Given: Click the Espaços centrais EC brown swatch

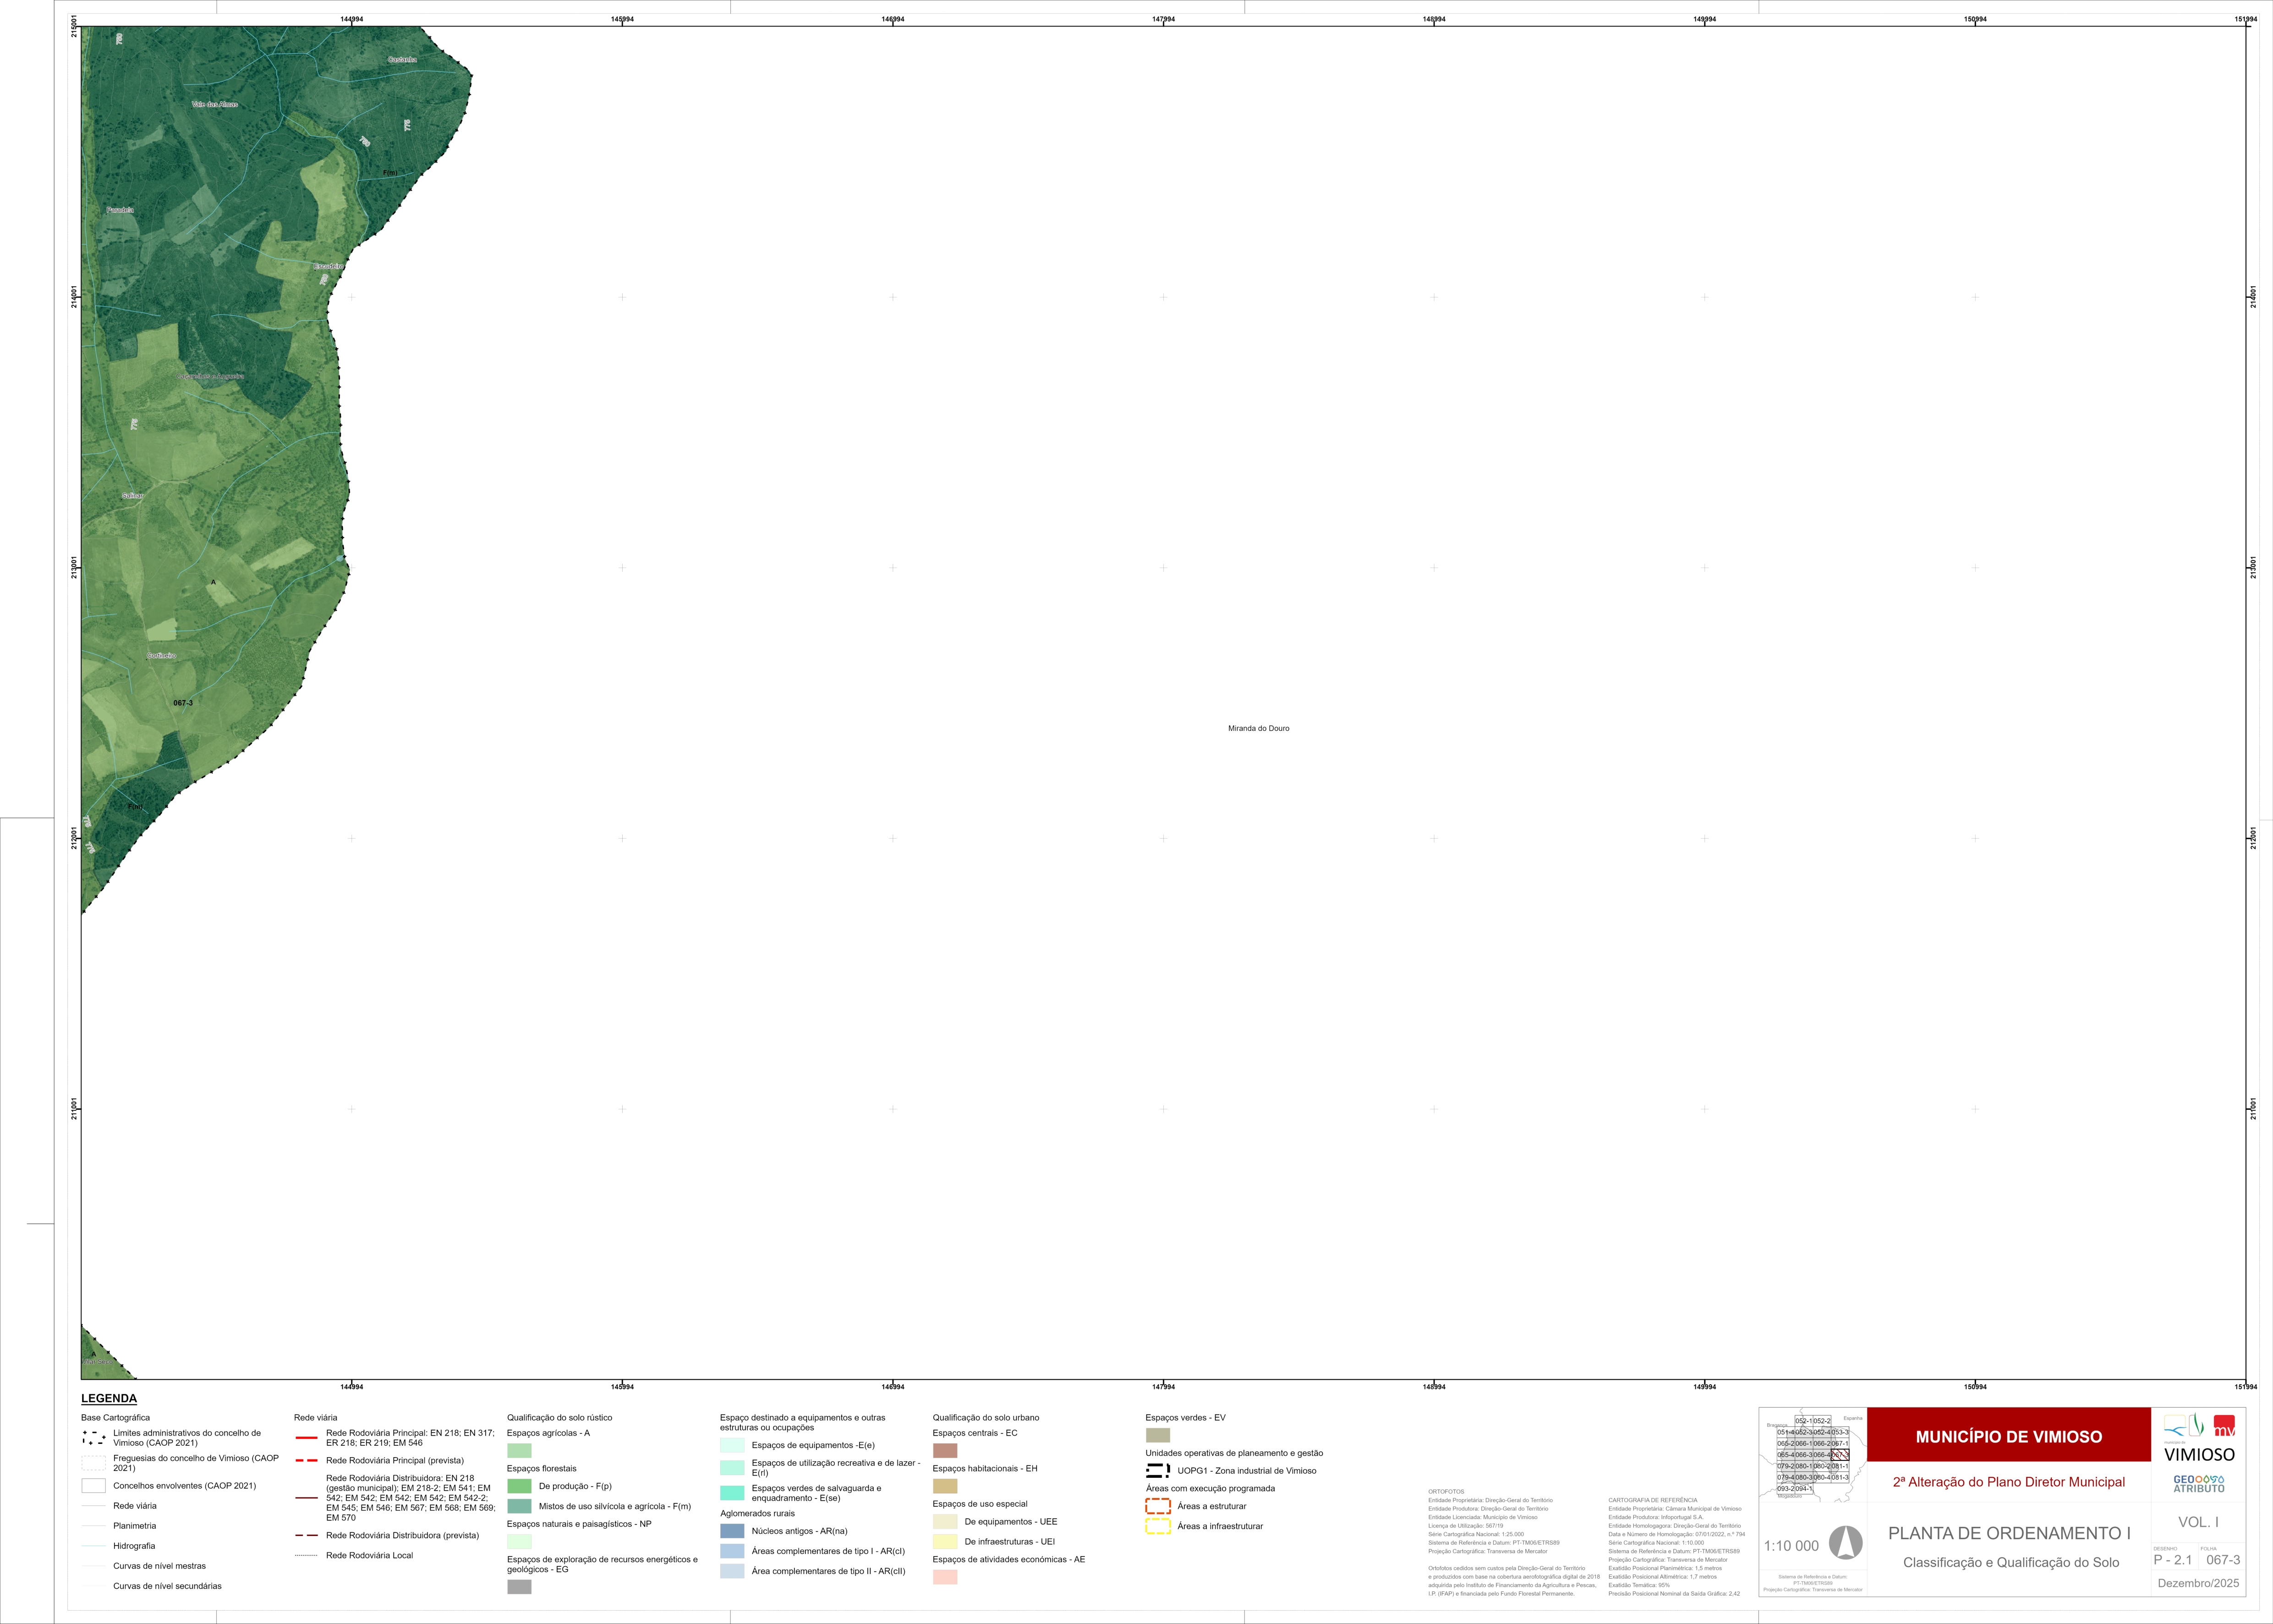Looking at the screenshot, I should (x=945, y=1450).
